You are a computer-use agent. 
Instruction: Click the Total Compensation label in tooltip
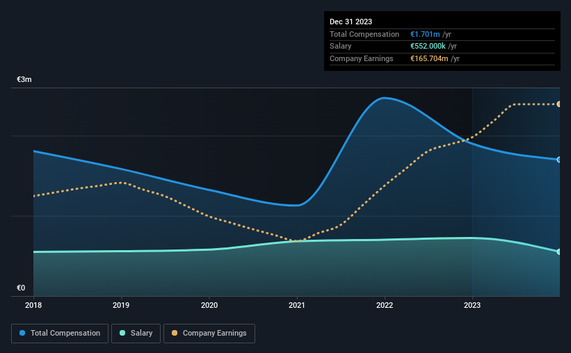tap(364, 34)
